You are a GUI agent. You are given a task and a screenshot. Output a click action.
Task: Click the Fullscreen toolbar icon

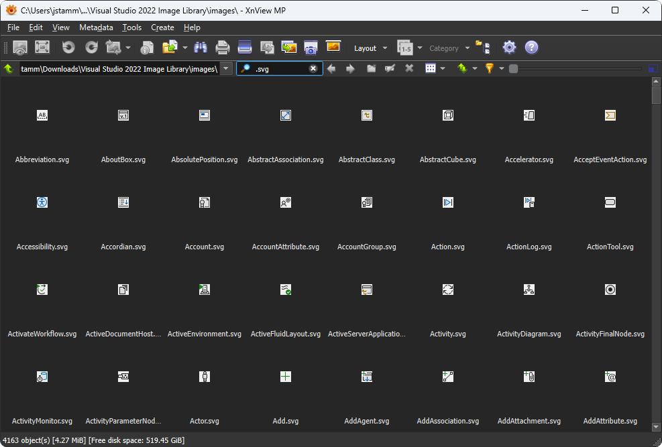(42, 48)
